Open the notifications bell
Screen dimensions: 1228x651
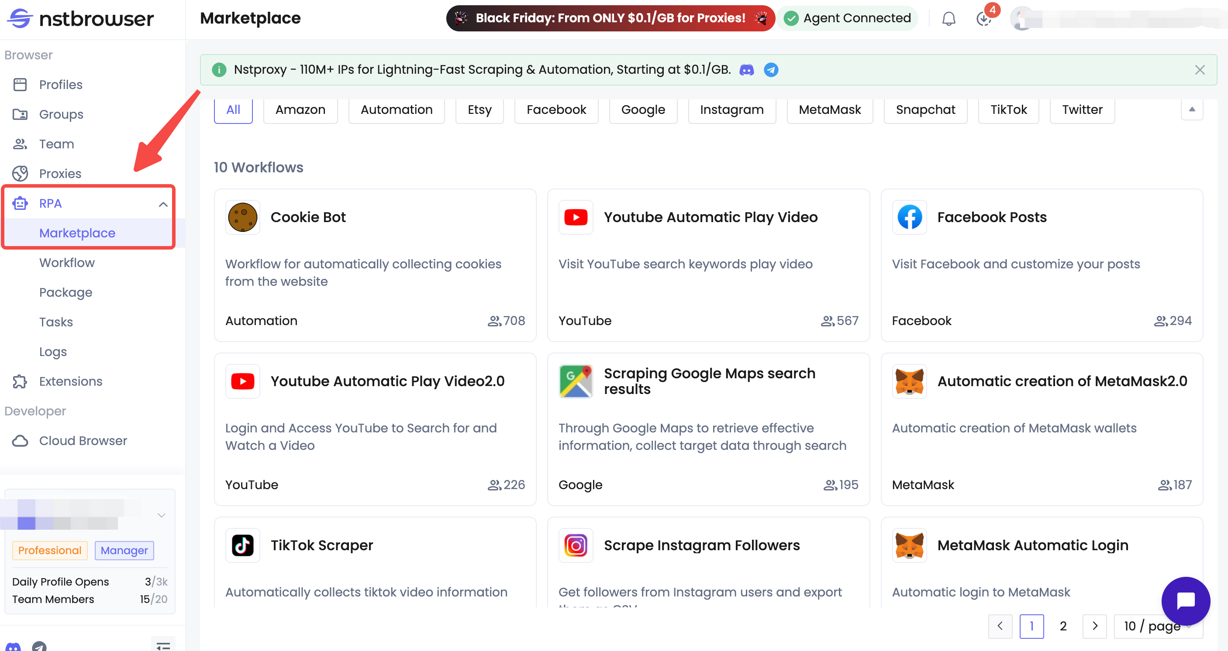(x=948, y=19)
